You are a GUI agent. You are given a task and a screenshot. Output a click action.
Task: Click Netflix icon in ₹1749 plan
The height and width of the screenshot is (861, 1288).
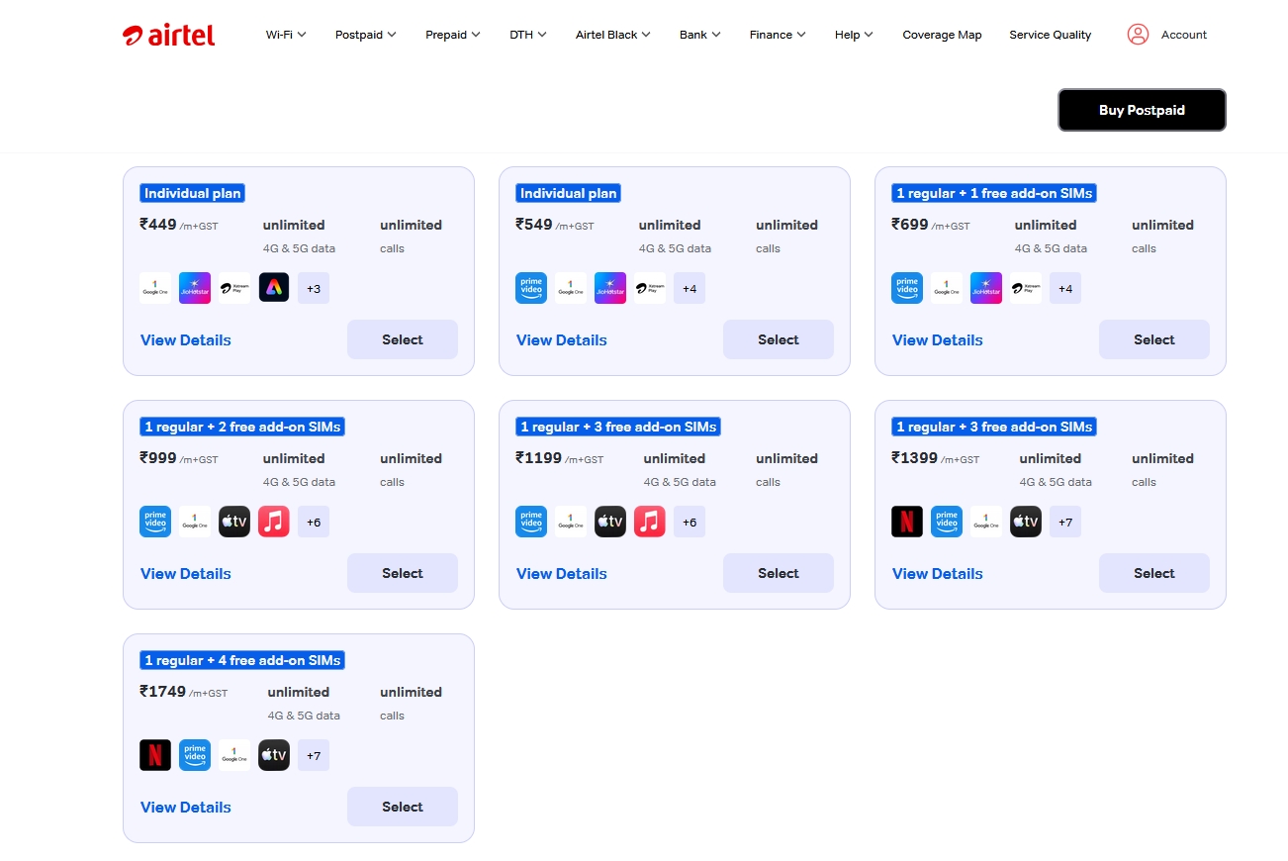pyautogui.click(x=155, y=755)
